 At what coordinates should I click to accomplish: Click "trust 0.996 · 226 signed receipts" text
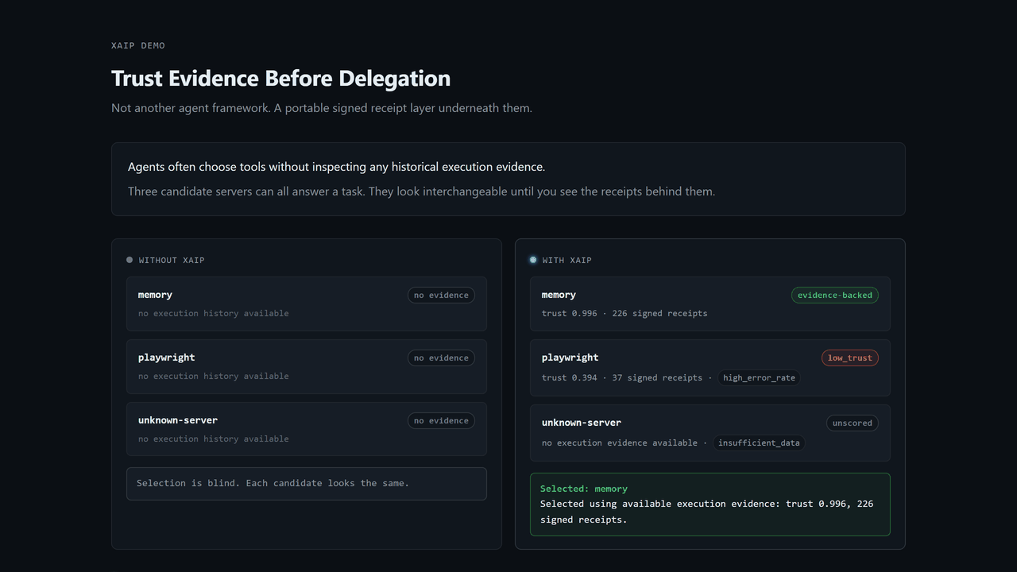click(x=625, y=314)
